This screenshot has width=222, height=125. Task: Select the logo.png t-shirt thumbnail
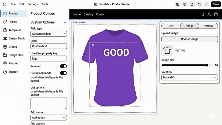(167, 50)
